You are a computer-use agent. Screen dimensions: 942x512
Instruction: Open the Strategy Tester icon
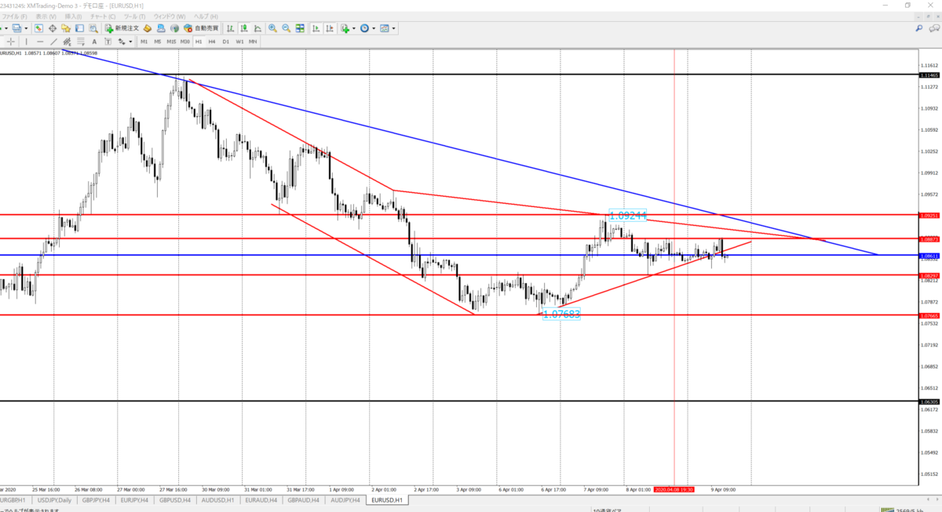[93, 28]
